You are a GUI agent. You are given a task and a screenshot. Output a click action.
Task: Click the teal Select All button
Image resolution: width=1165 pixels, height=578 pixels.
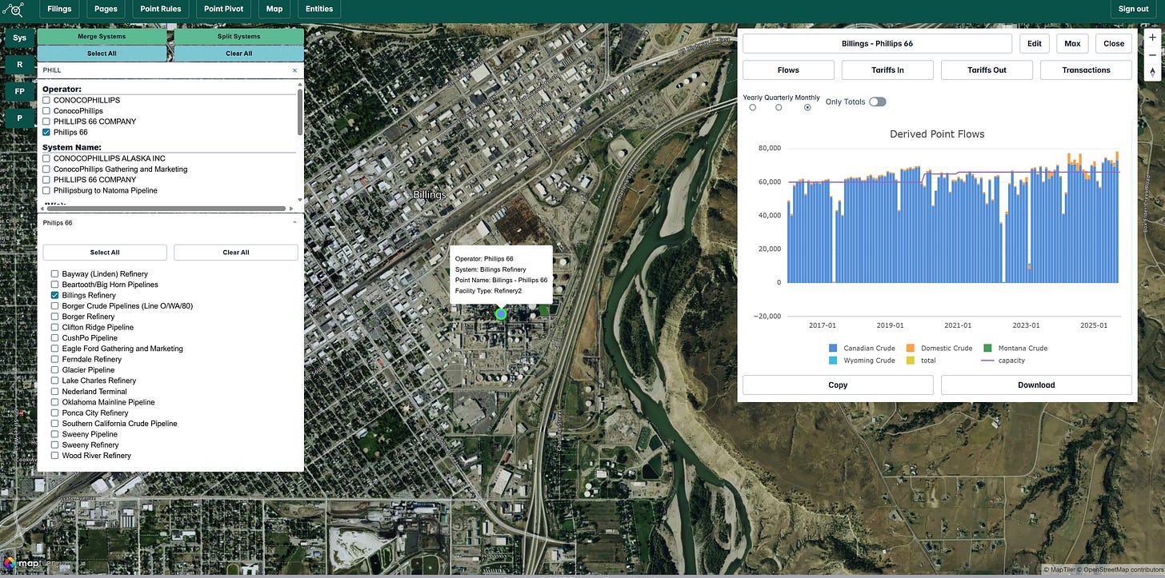(x=102, y=54)
